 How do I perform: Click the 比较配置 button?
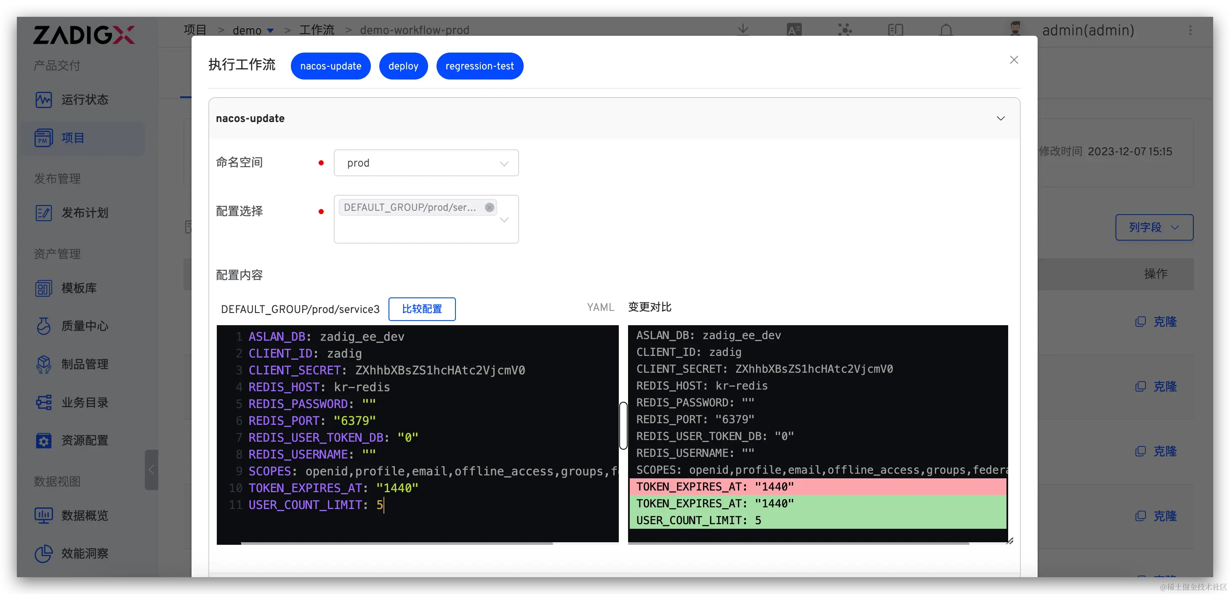click(x=422, y=309)
